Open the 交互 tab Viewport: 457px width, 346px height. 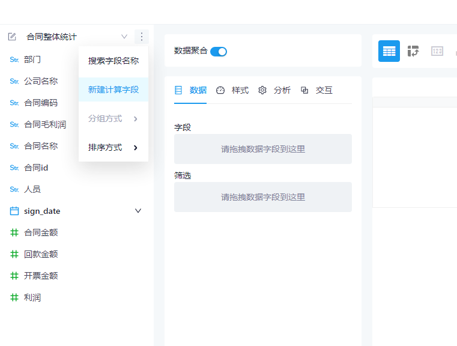click(x=316, y=90)
